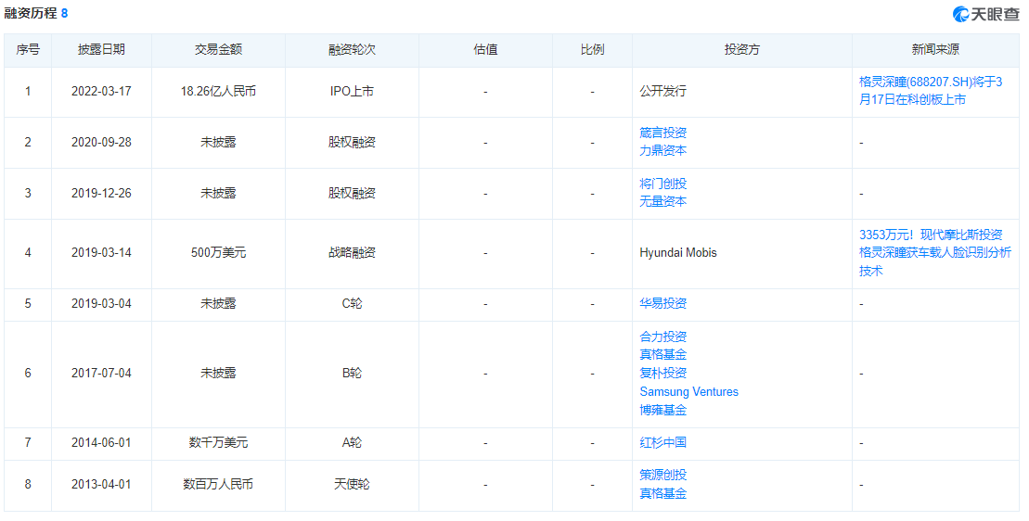Select the amount 数百万人民币

pos(219,485)
